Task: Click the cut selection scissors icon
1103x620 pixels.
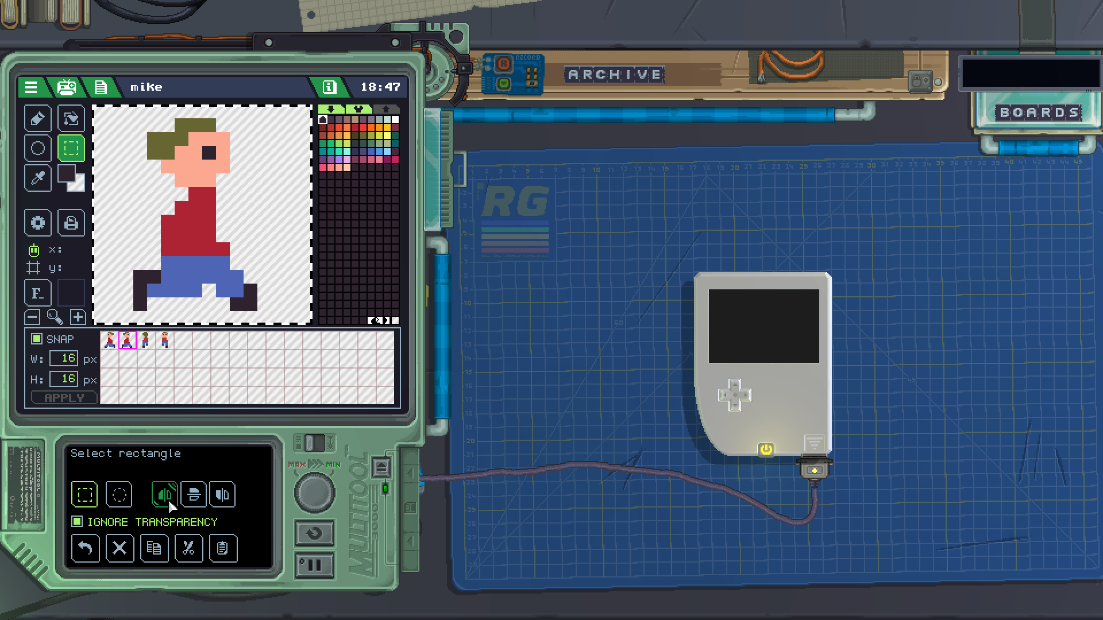Action: [188, 548]
